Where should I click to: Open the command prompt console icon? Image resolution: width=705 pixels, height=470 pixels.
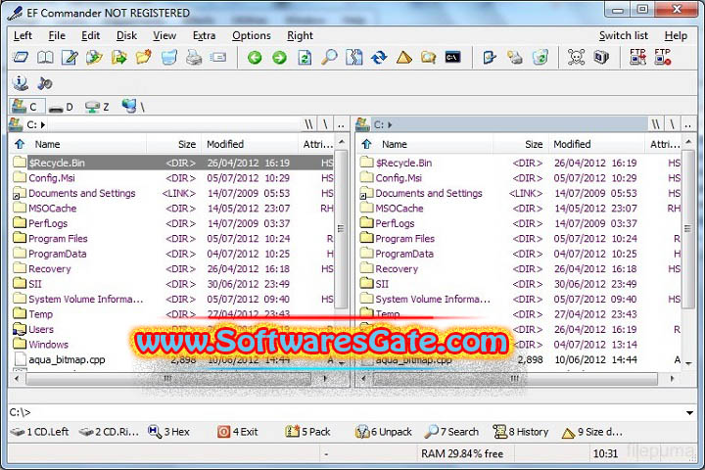pyautogui.click(x=452, y=57)
